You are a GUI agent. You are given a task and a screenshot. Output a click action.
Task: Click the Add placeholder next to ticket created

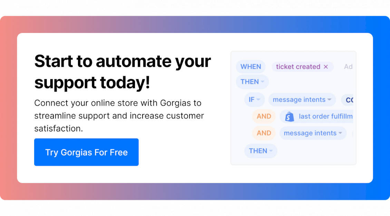point(349,67)
